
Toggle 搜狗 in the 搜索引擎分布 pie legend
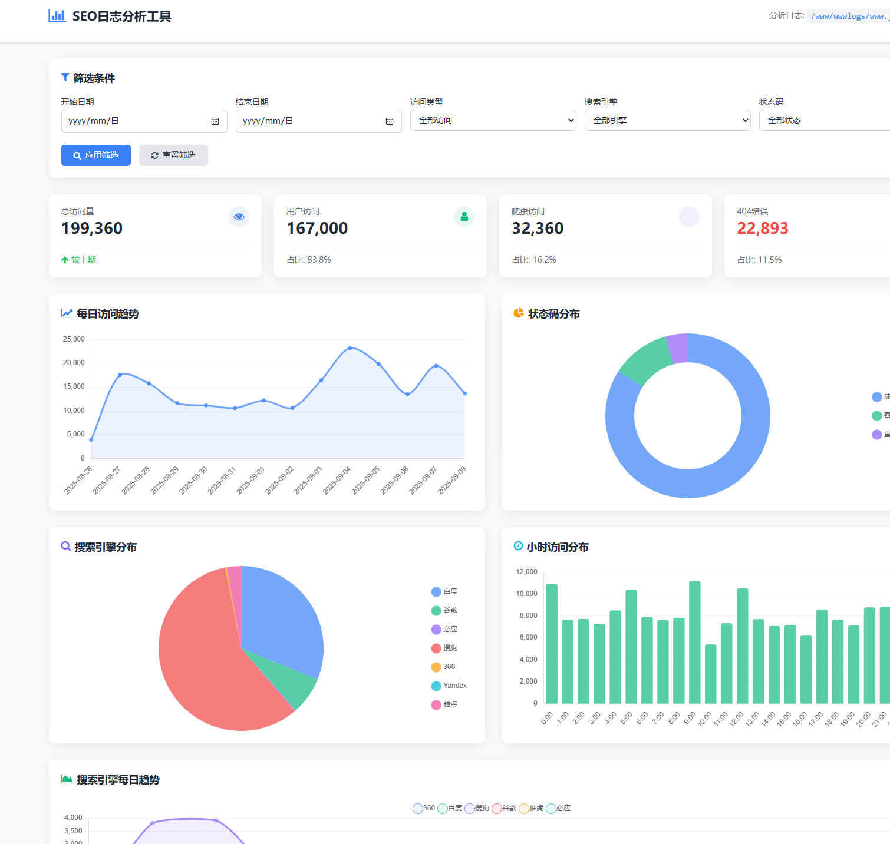444,648
